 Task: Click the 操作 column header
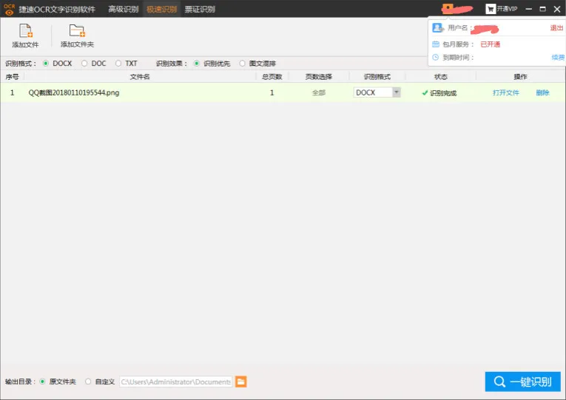point(521,77)
